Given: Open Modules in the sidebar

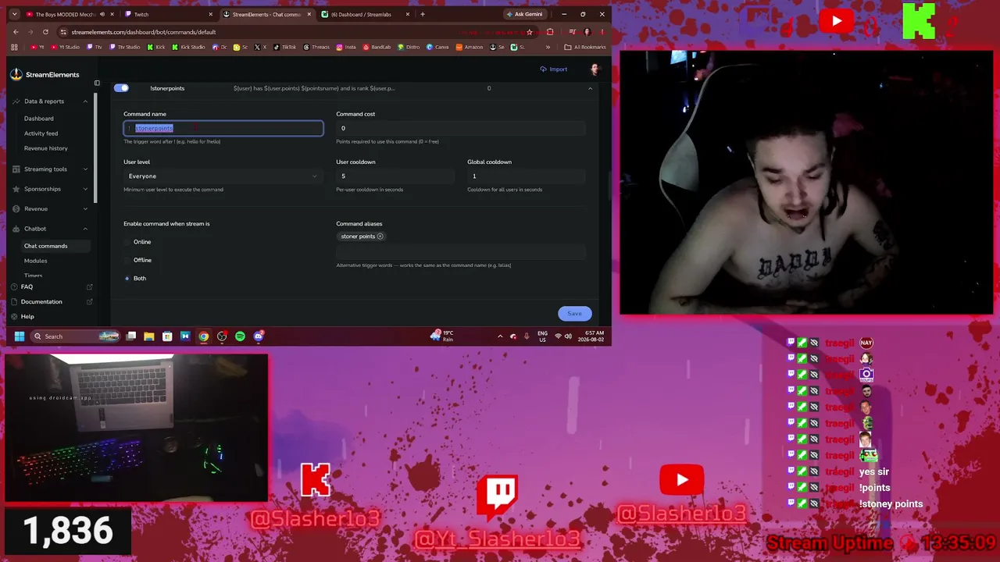Looking at the screenshot, I should pos(35,261).
